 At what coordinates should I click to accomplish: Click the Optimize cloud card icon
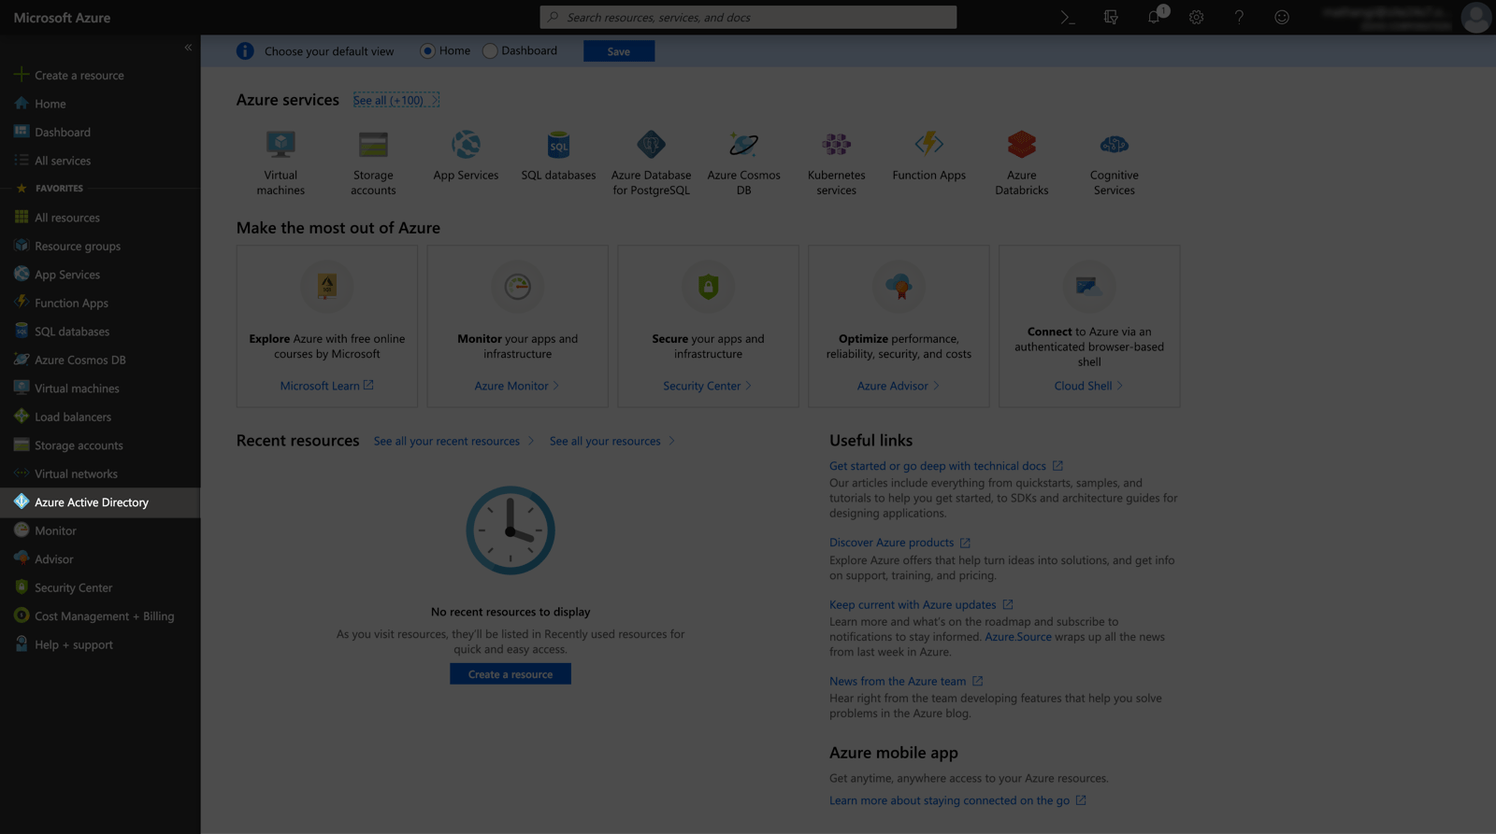(x=899, y=287)
